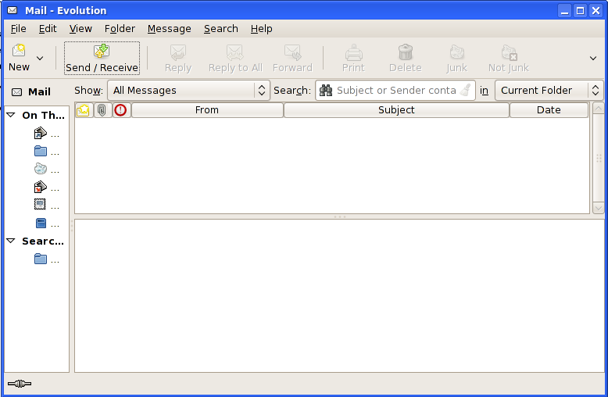Select the Junk folder icon in sidebar

pos(41,169)
